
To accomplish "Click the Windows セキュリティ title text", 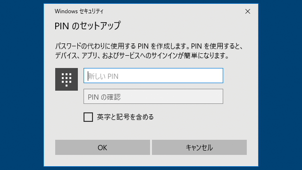I will (x=79, y=11).
